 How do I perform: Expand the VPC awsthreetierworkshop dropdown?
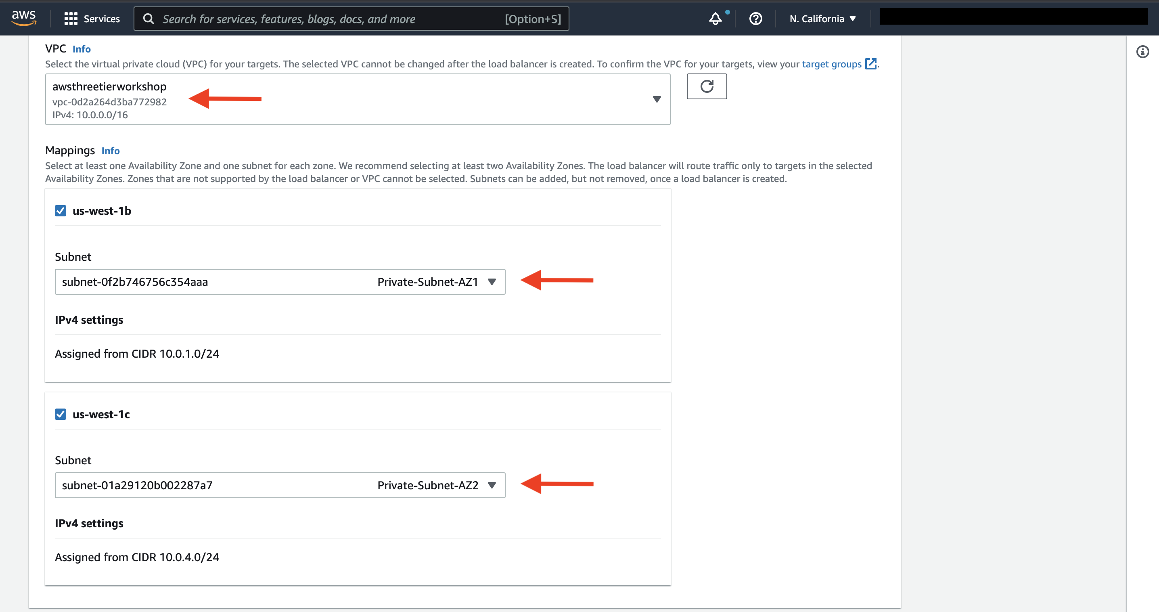pos(358,99)
